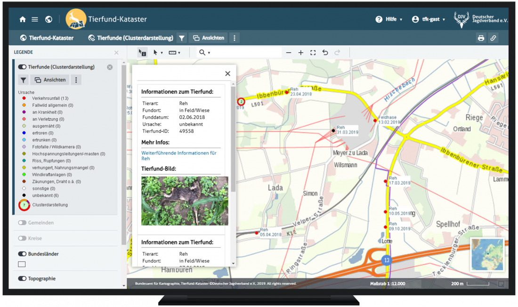Select the Tierfund-Kataster tab

pyautogui.click(x=47, y=38)
